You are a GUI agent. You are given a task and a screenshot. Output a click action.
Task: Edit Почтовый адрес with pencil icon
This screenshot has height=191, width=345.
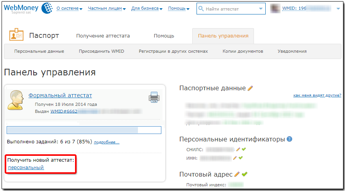(237, 174)
